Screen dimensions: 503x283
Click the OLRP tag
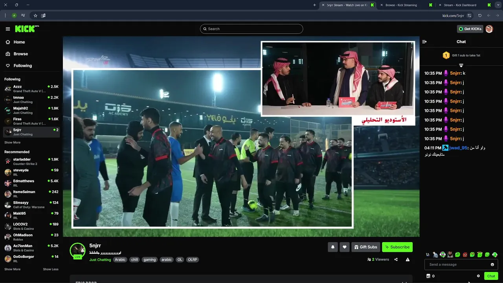click(x=193, y=260)
